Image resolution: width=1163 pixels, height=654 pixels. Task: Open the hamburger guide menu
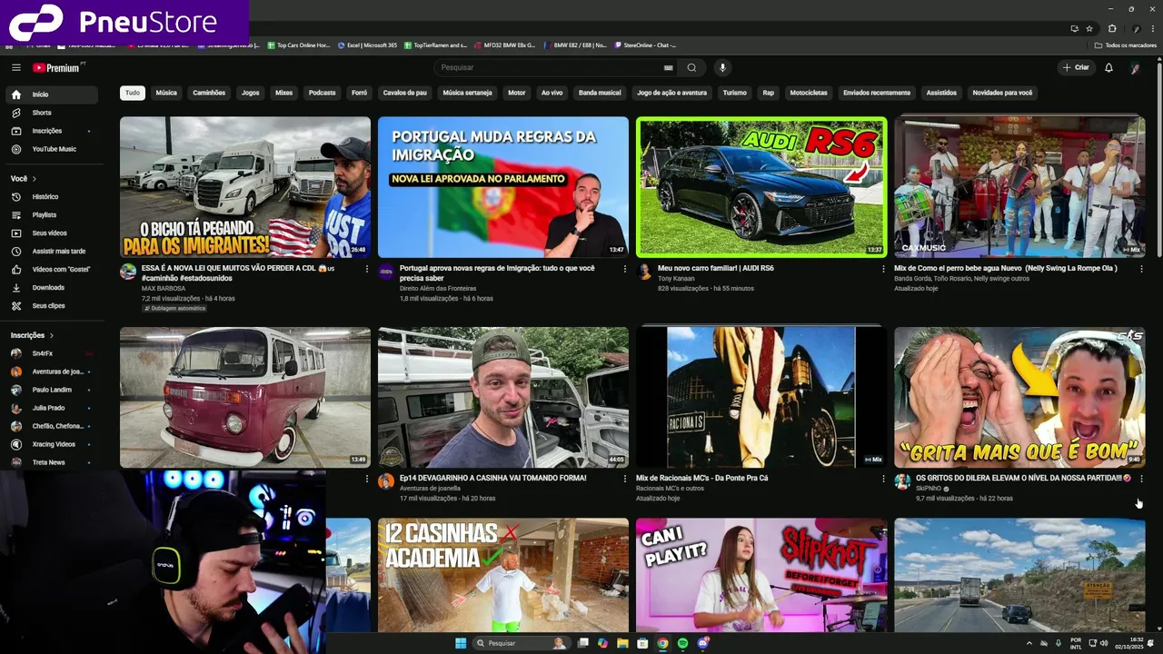click(16, 67)
